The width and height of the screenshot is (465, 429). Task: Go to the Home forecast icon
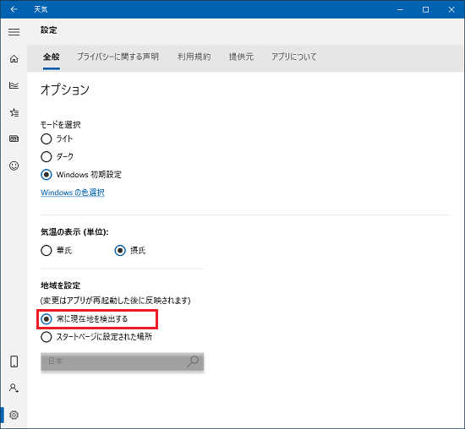[x=14, y=58]
